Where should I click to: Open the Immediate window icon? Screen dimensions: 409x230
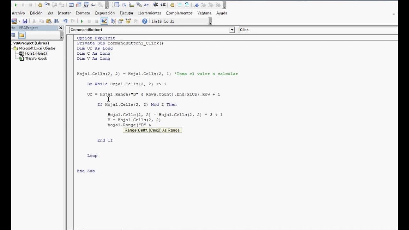pos(79,5)
